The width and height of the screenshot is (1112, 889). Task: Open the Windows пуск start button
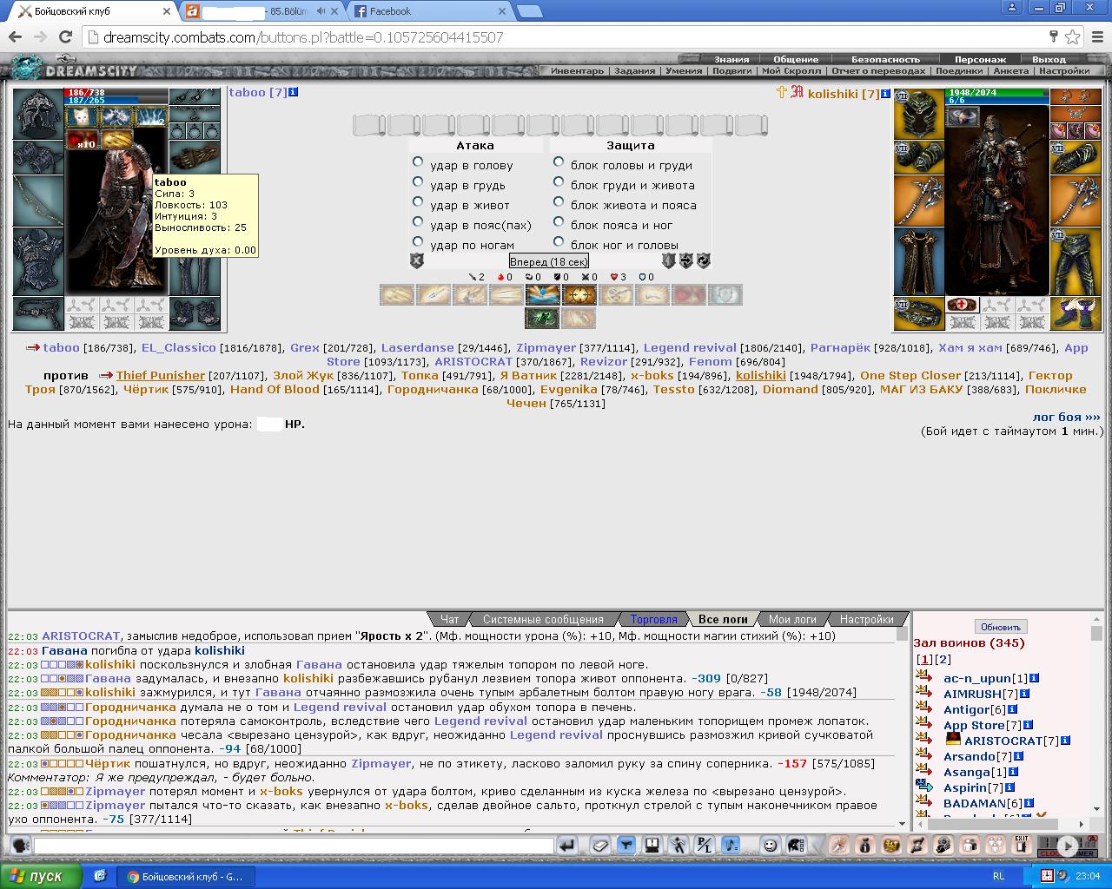click(42, 876)
